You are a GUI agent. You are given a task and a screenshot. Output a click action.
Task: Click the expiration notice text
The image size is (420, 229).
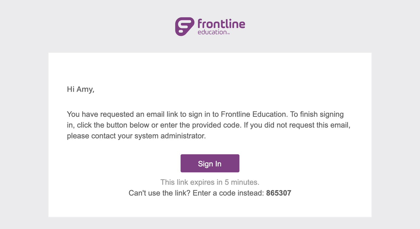click(x=210, y=182)
